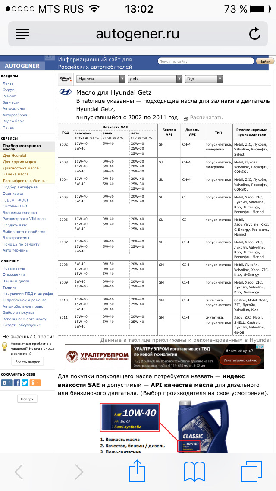Open the Электросхемы link
This screenshot has width=276, height=491.
coord(16,238)
